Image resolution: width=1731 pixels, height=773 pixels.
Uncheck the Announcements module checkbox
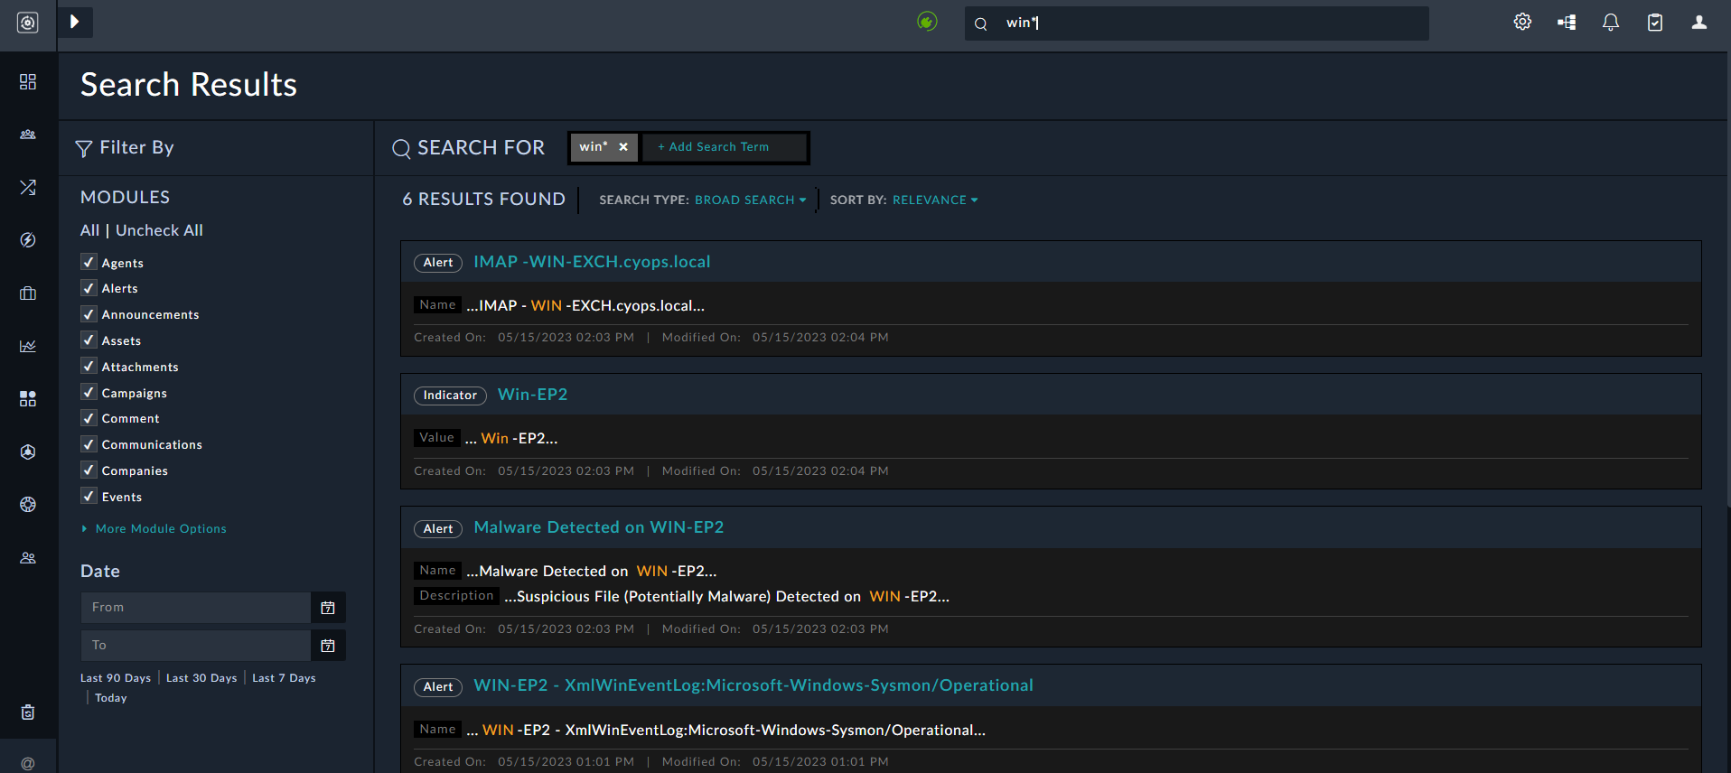89,314
